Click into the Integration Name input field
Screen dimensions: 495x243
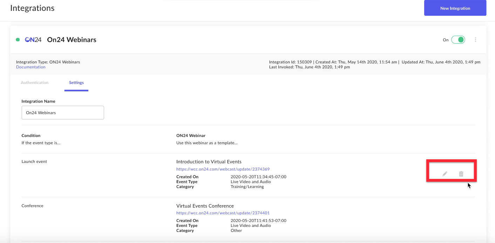coord(63,113)
